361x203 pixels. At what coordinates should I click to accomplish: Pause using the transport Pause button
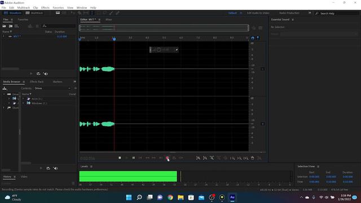tap(134, 158)
